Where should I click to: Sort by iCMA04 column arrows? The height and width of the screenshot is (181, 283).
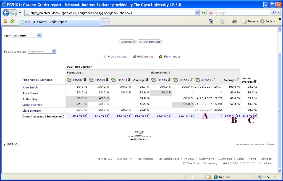(129, 80)
